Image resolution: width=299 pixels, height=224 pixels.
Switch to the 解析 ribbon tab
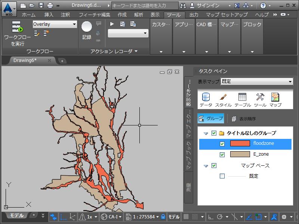139,15
